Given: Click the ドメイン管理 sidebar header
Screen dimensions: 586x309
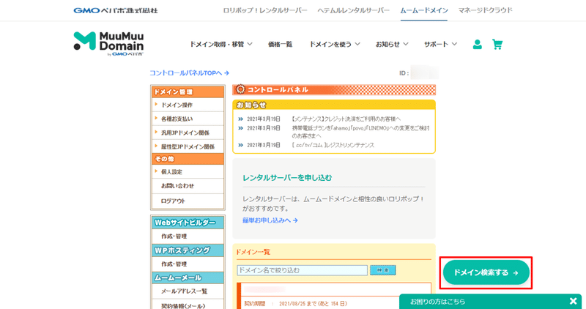Looking at the screenshot, I should pyautogui.click(x=188, y=92).
